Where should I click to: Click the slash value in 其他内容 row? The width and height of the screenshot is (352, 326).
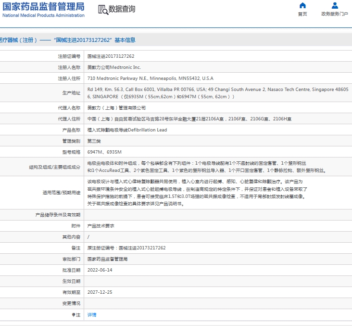click(x=88, y=237)
